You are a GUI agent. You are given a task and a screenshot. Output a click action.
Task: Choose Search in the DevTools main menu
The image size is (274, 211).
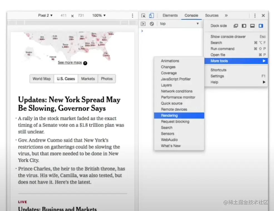click(x=236, y=43)
